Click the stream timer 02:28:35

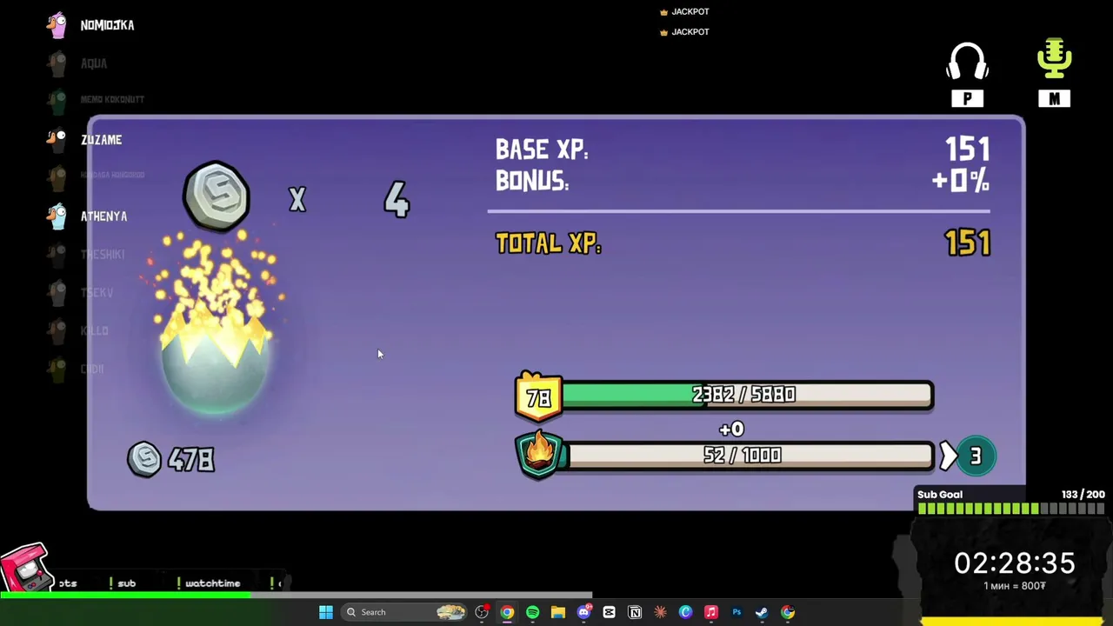pos(1014,563)
